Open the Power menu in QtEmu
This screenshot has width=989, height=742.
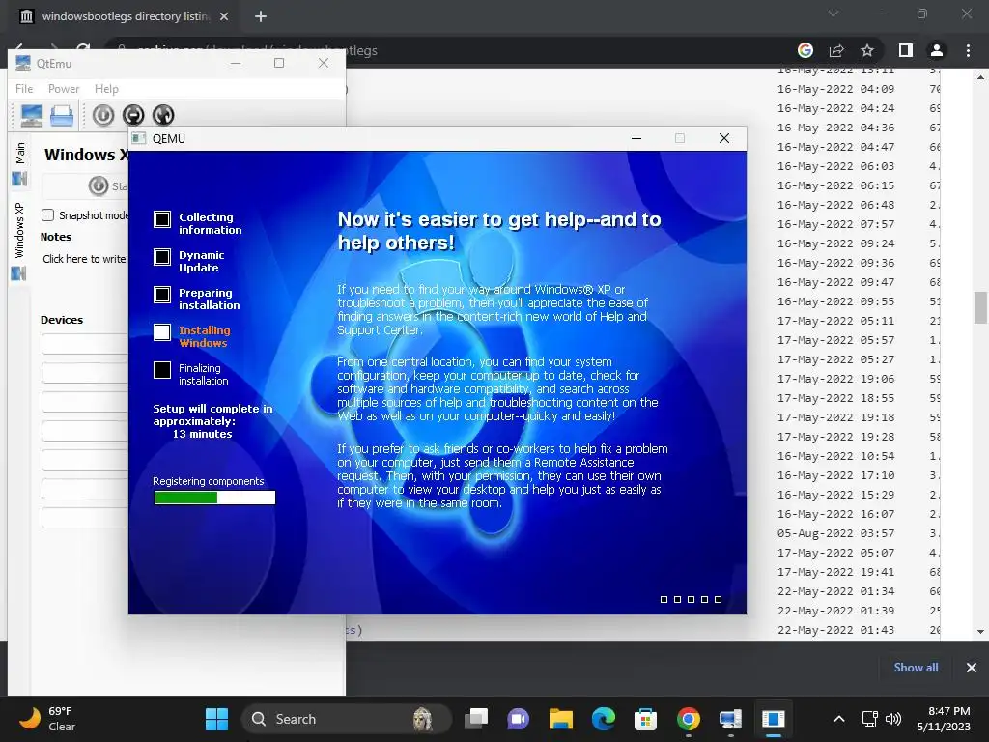pos(64,89)
